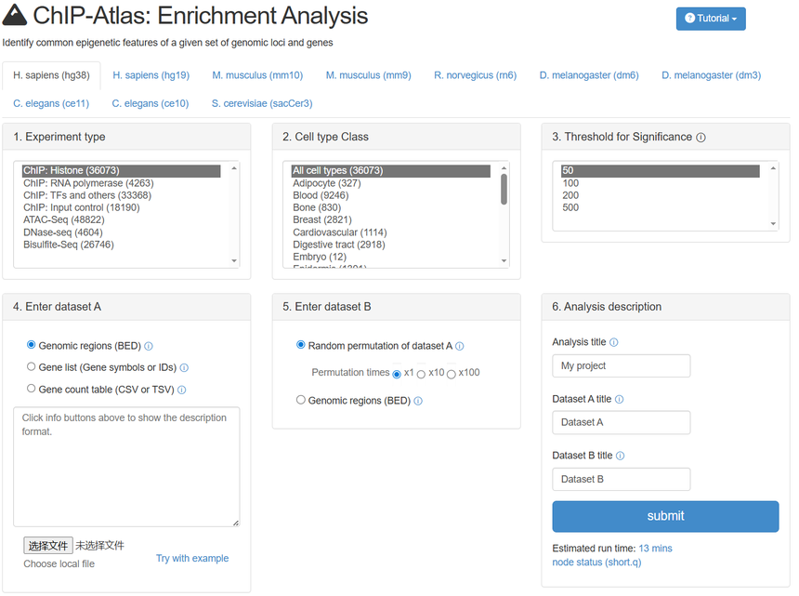Click info icon beside Threshold for Significance
This screenshot has width=799, height=596.
701,138
